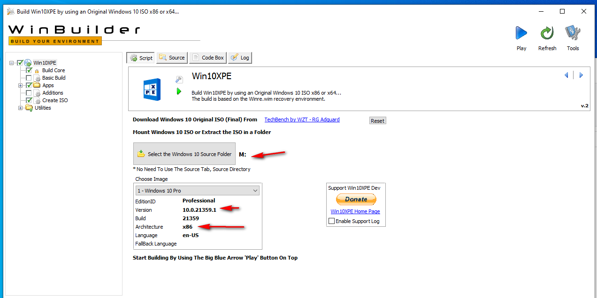The width and height of the screenshot is (597, 298).
Task: Click the wrench edit-script icon beside Win10XPE title
Action: [x=179, y=80]
